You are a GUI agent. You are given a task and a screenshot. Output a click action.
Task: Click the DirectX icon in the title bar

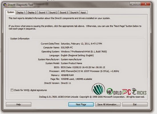[x=5, y=5]
